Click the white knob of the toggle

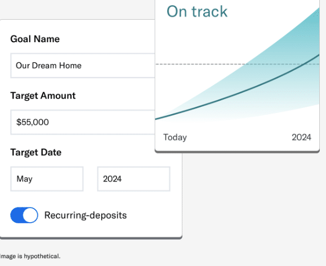[30, 215]
